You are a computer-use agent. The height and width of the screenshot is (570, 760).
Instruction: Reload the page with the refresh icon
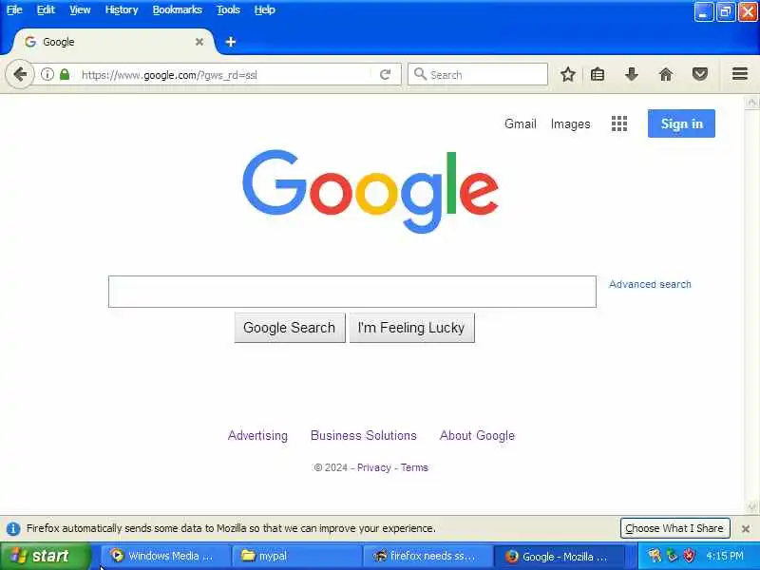click(x=386, y=74)
